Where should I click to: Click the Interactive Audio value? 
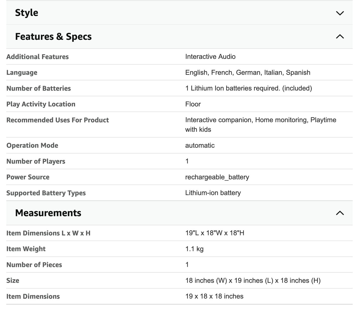[210, 57]
